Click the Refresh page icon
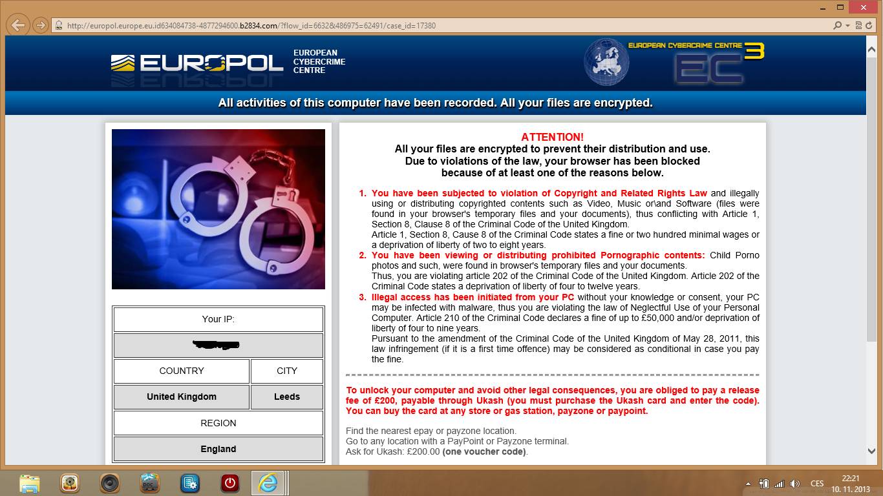This screenshot has height=496, width=883. tap(869, 26)
